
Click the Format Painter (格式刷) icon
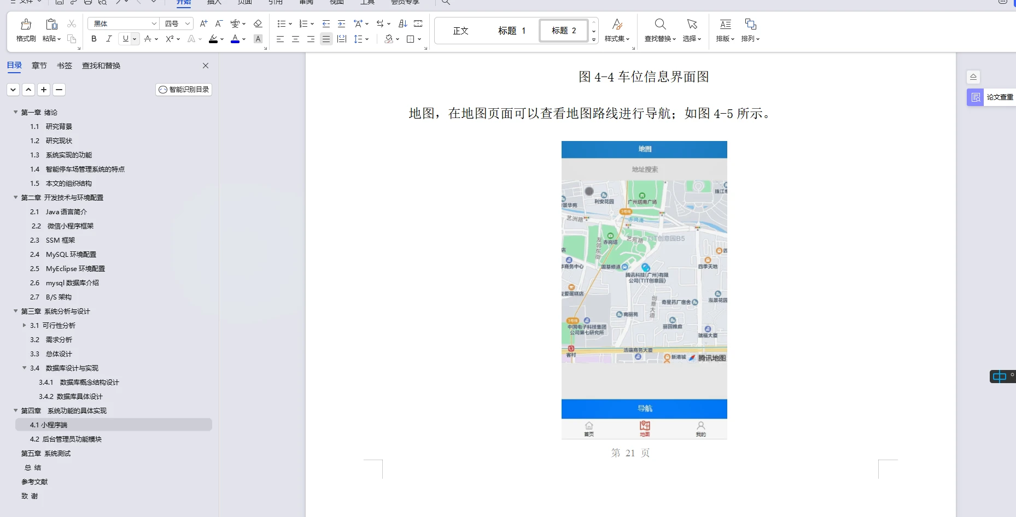click(x=26, y=24)
